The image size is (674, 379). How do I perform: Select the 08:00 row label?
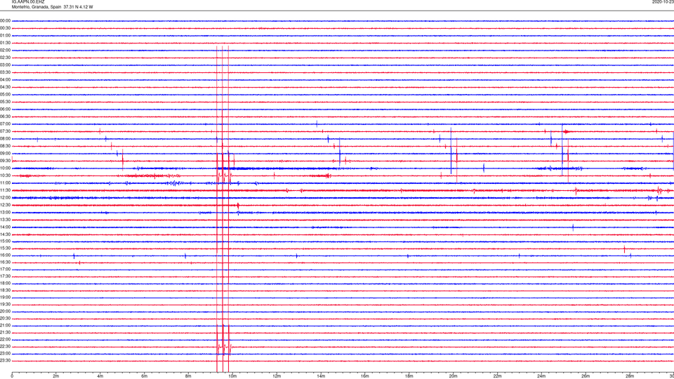click(5, 139)
